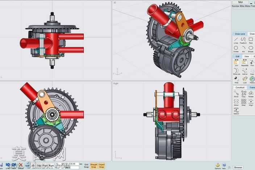Viewport: 255px width, 170px height.
Task: Select the Ellipse tool
Action: pyautogui.click(x=251, y=49)
